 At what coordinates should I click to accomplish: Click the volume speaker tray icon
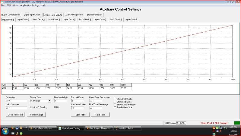[x=225, y=128]
